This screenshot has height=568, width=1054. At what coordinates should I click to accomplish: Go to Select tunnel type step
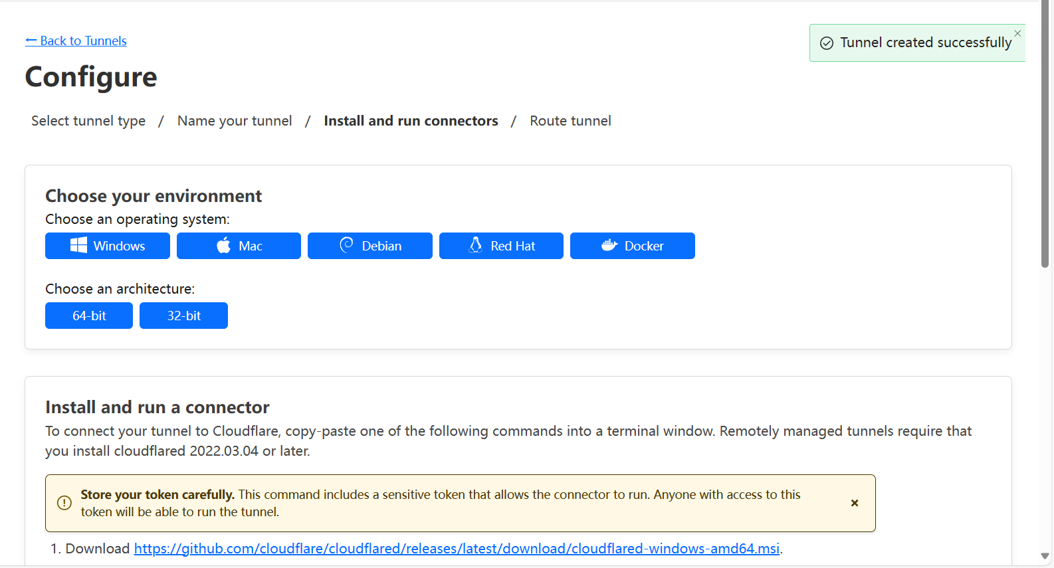pos(88,121)
